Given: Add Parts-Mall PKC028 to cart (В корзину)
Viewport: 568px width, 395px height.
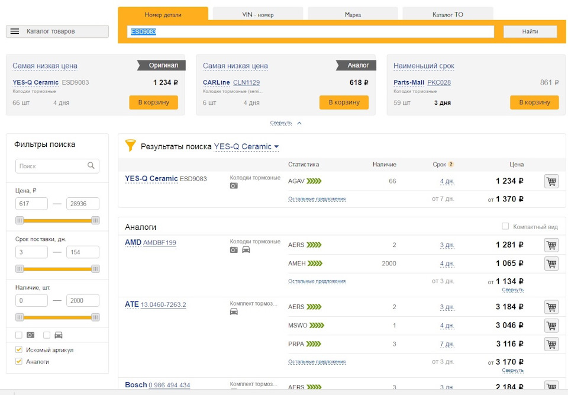Looking at the screenshot, I should 534,102.
